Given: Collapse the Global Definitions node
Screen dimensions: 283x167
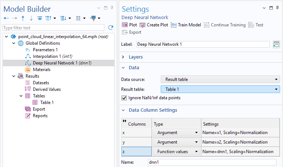Looking at the screenshot, I should click(14, 43).
